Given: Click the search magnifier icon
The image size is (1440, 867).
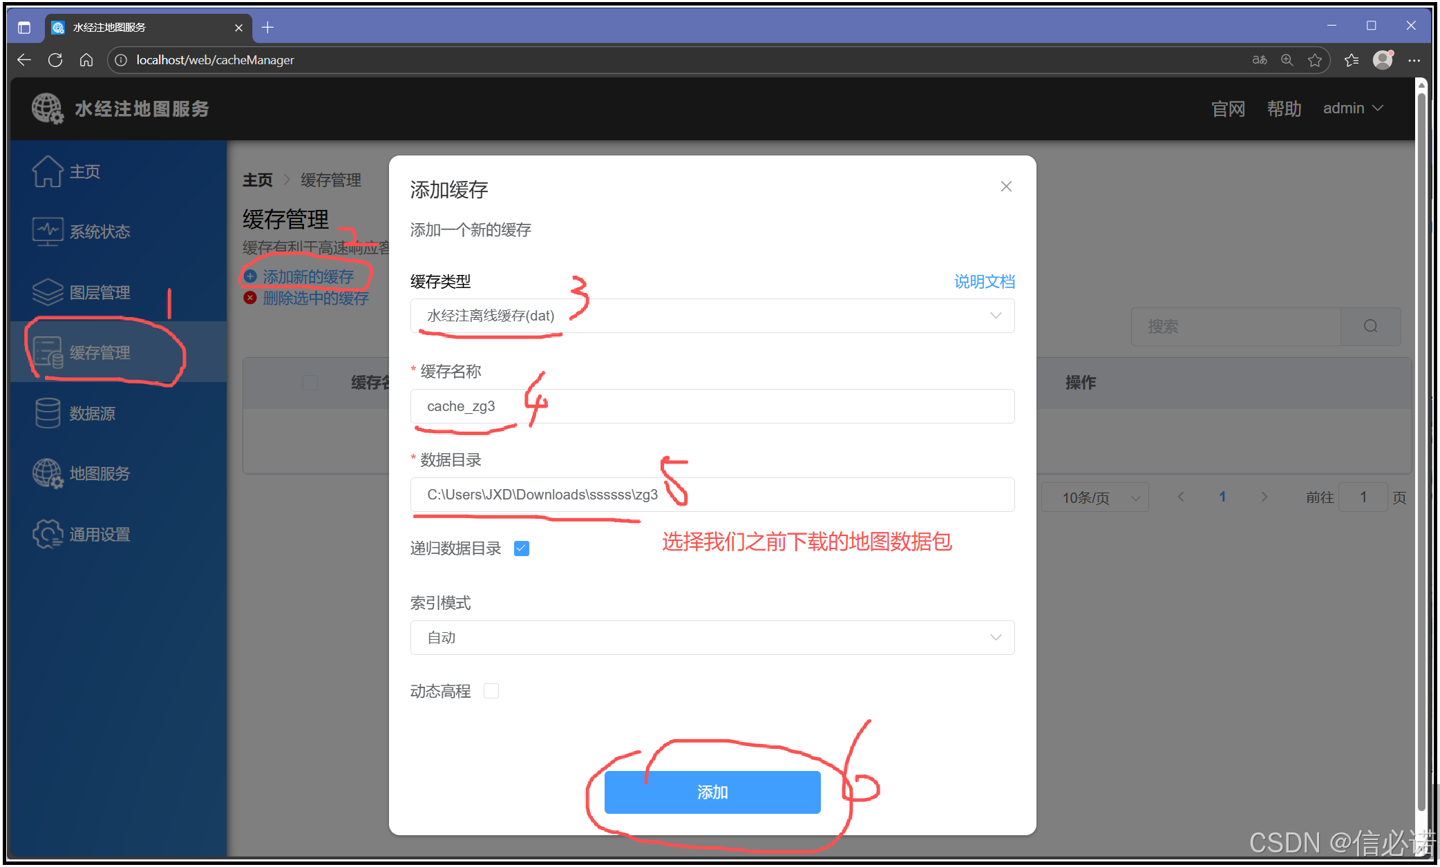Looking at the screenshot, I should coord(1370,326).
